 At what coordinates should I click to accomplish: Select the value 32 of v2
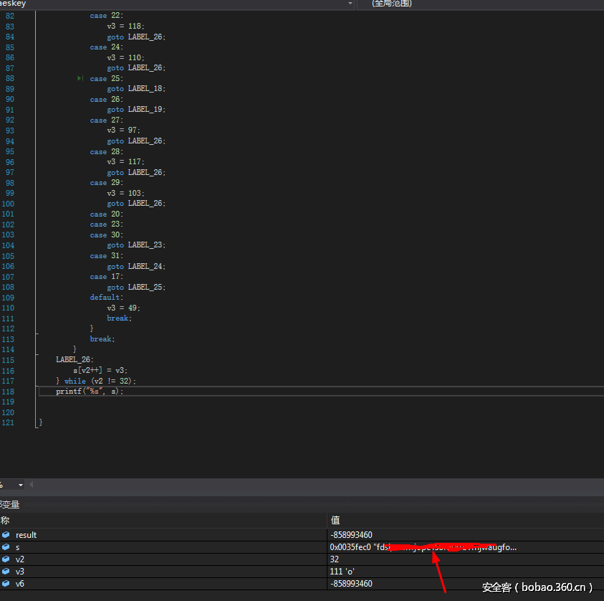coord(335,559)
